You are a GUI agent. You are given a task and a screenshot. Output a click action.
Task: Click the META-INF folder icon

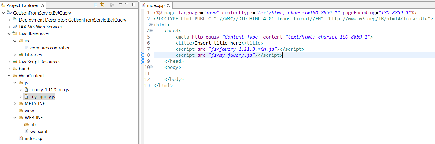21,104
